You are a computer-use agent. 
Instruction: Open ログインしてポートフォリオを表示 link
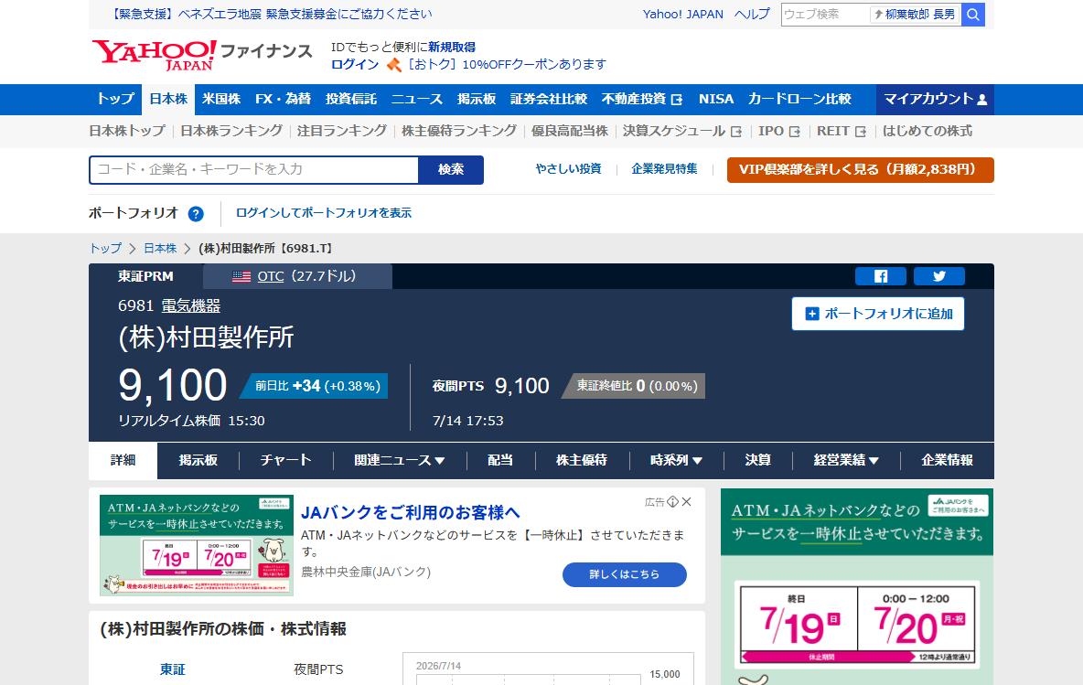(323, 213)
